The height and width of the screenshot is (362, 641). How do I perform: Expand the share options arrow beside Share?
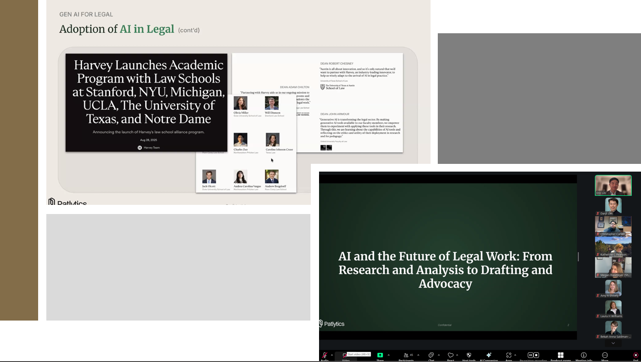coord(389,355)
